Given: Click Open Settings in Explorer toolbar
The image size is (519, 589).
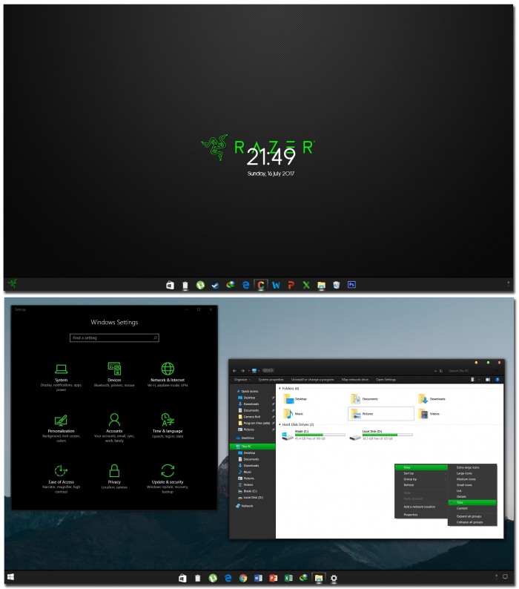Looking at the screenshot, I should click(x=386, y=380).
